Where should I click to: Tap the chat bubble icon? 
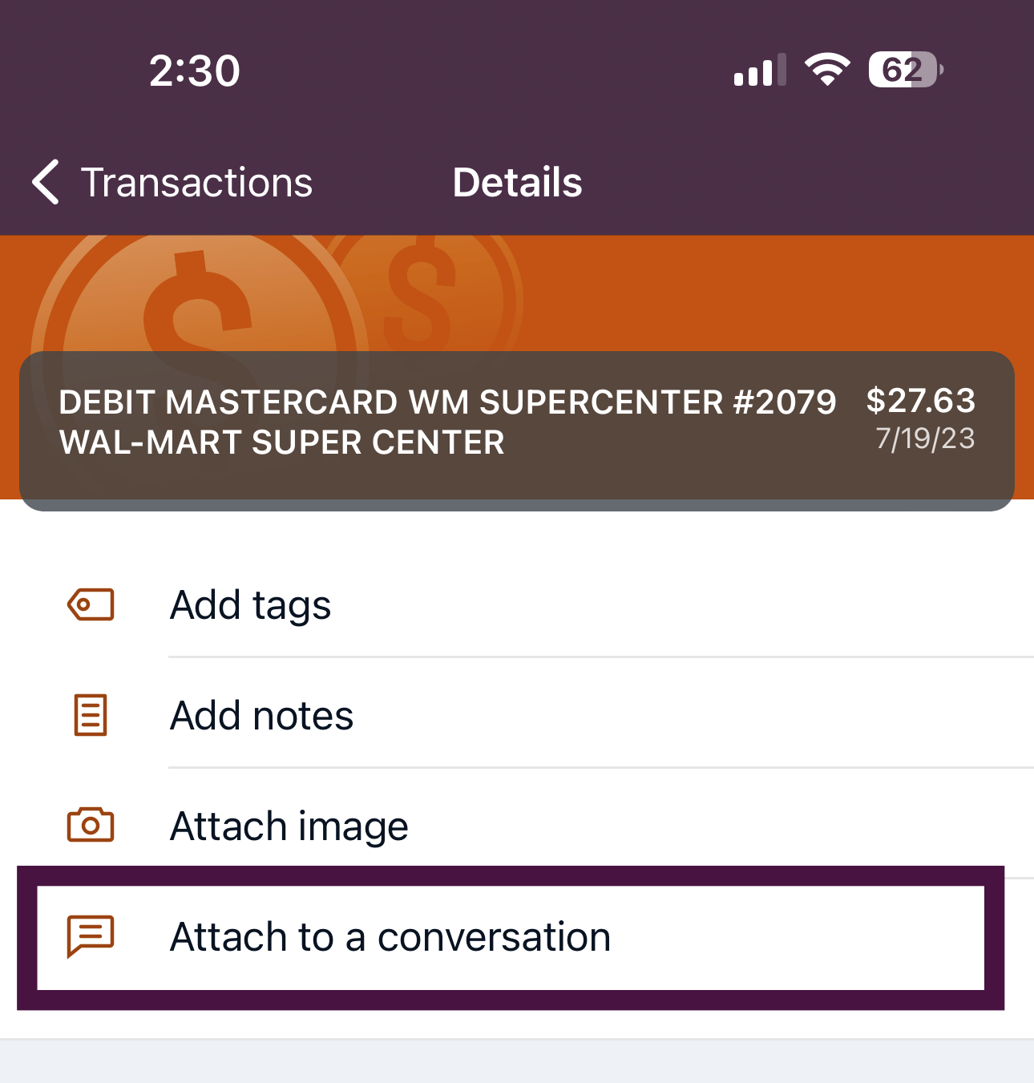coord(91,936)
